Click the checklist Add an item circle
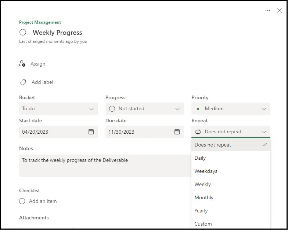The height and width of the screenshot is (230, 288). tap(22, 201)
